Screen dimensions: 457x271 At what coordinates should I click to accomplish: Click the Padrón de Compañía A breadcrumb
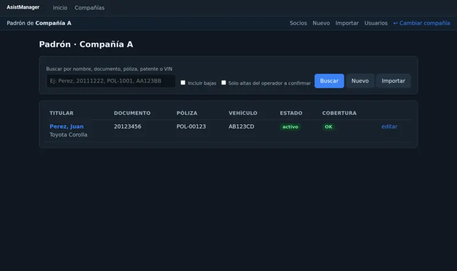(x=39, y=23)
